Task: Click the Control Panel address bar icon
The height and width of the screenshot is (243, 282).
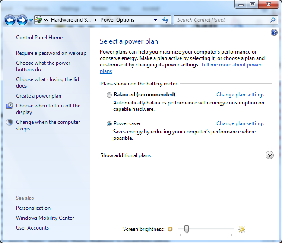Action: (x=39, y=20)
